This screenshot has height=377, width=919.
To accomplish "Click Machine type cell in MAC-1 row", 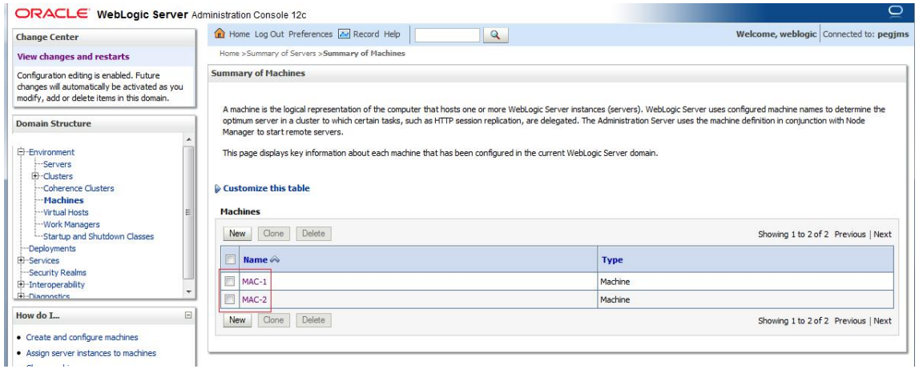I will click(745, 282).
